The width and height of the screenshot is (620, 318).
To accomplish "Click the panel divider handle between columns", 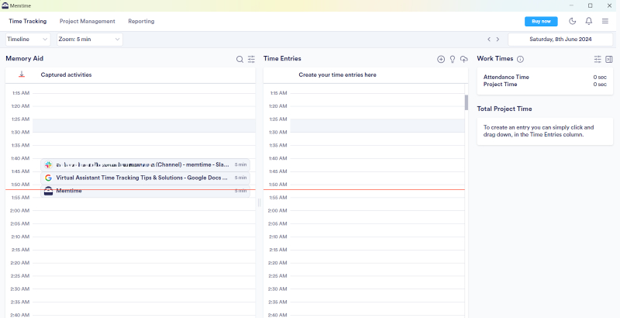I will pyautogui.click(x=260, y=202).
